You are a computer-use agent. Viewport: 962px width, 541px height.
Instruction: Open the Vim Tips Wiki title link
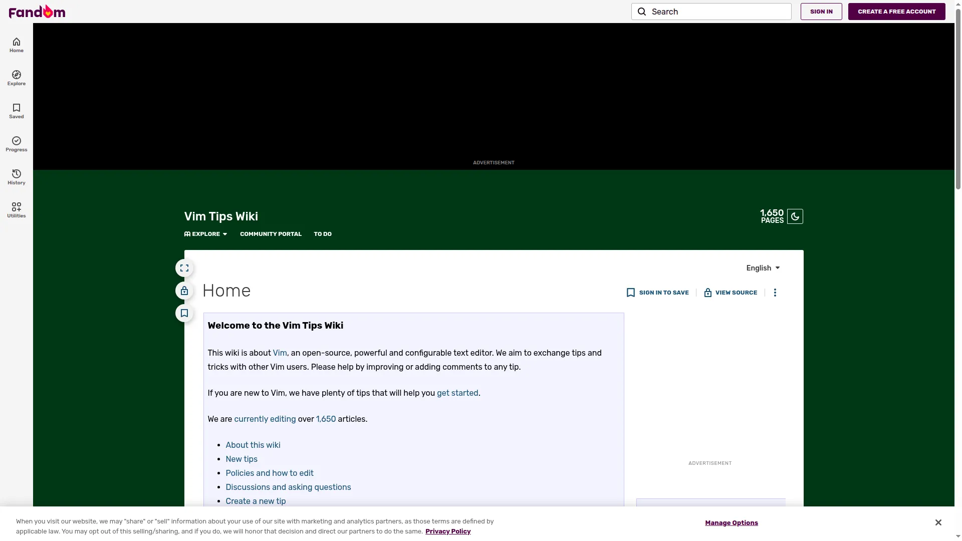click(221, 216)
